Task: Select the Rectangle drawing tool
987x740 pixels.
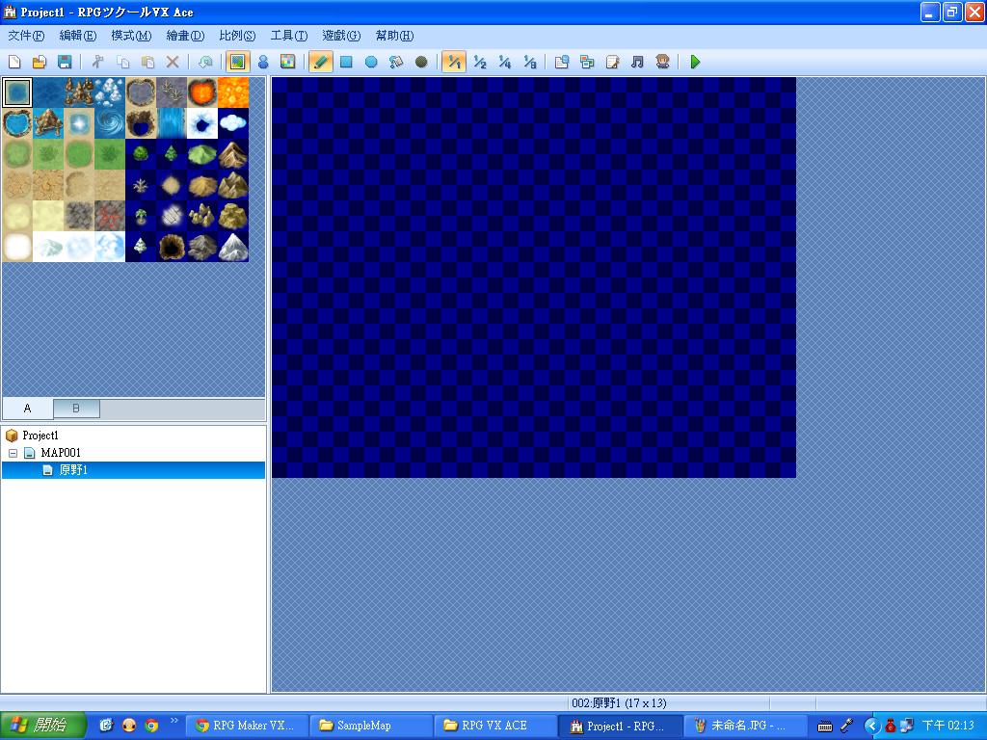Action: (x=346, y=62)
